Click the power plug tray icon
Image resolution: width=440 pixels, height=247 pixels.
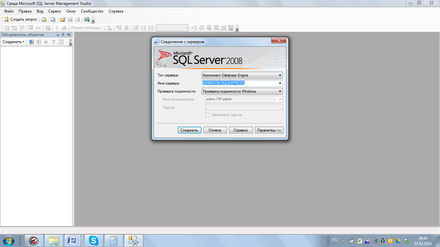tap(351, 241)
